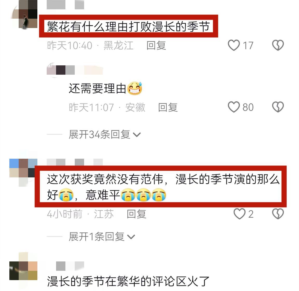Like the comment with 17 likes
Screen dimensions: 299x291
pyautogui.click(x=234, y=45)
